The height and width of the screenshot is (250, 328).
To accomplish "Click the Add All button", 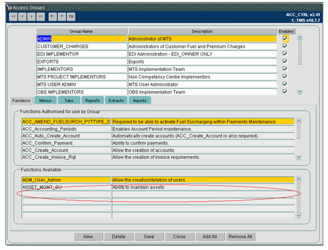I will [x=210, y=237].
